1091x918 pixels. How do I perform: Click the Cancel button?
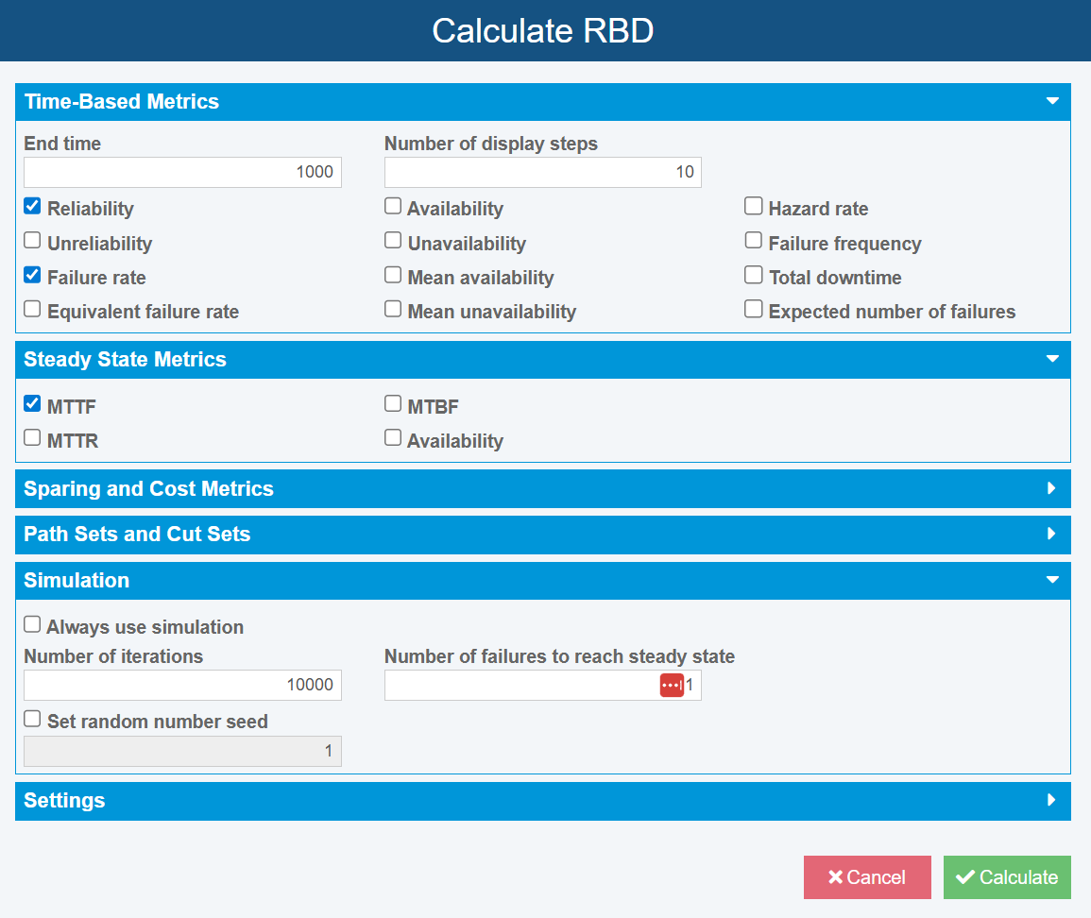pos(867,876)
